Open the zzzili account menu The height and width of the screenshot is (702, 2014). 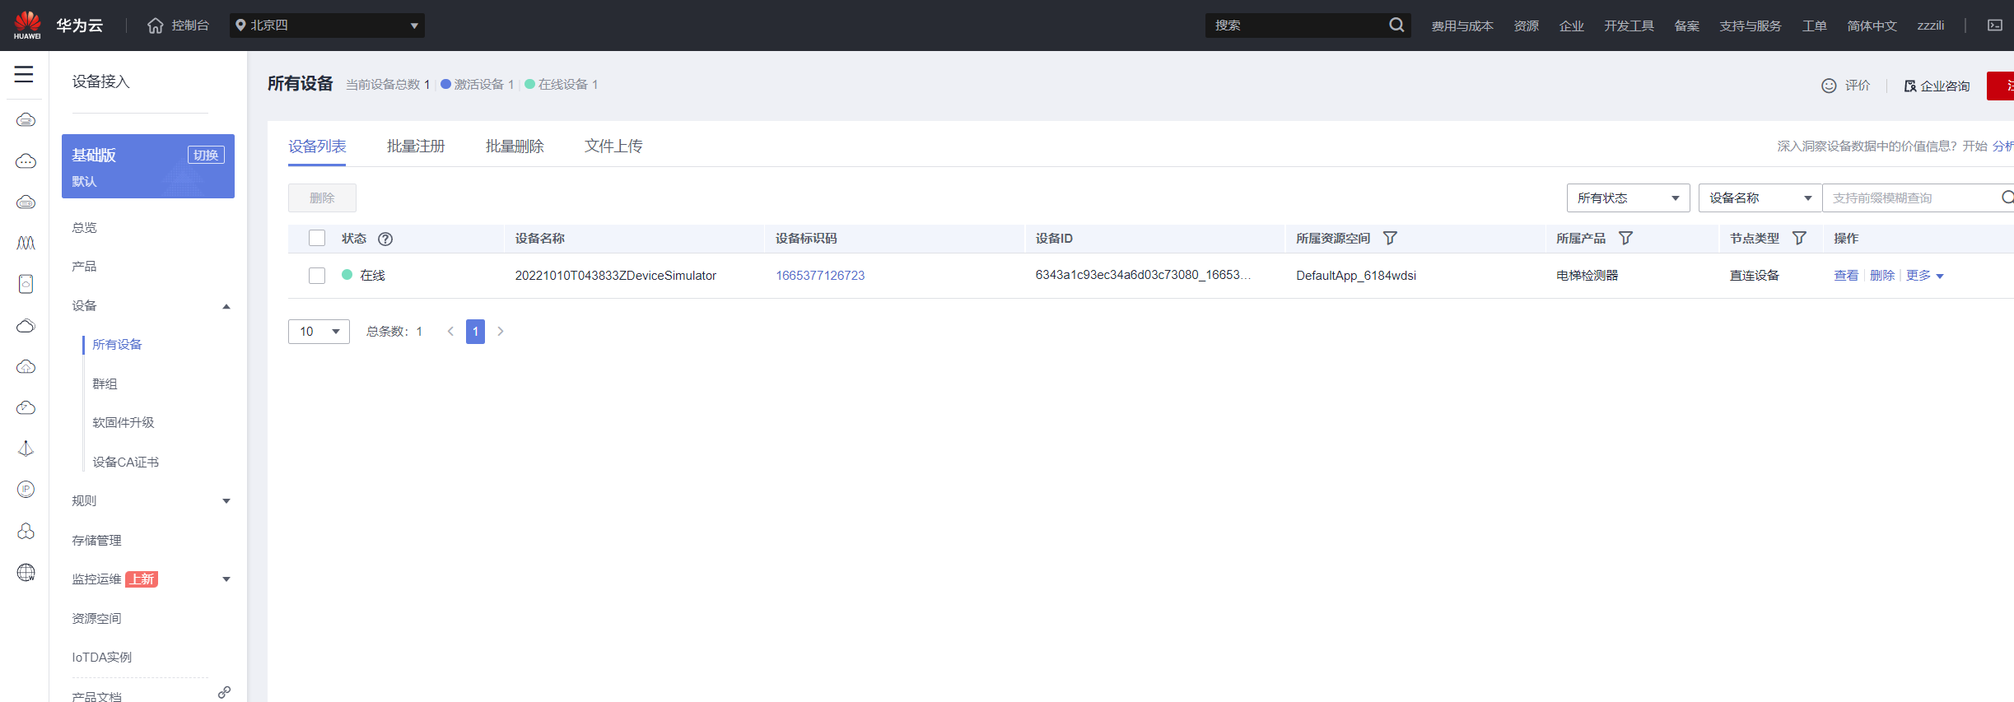coord(1930,26)
